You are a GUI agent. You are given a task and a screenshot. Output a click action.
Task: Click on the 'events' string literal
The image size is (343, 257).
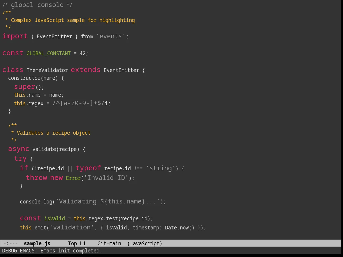[x=111, y=36]
